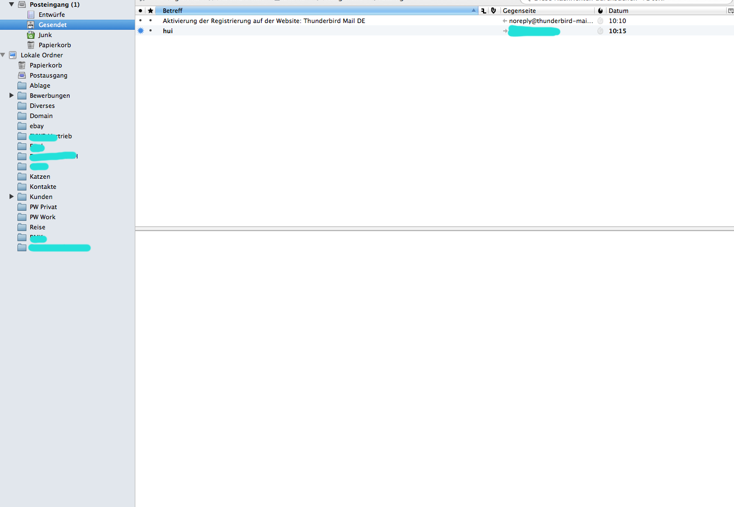Collapse the Lokale Ordner tree

[x=3, y=55]
